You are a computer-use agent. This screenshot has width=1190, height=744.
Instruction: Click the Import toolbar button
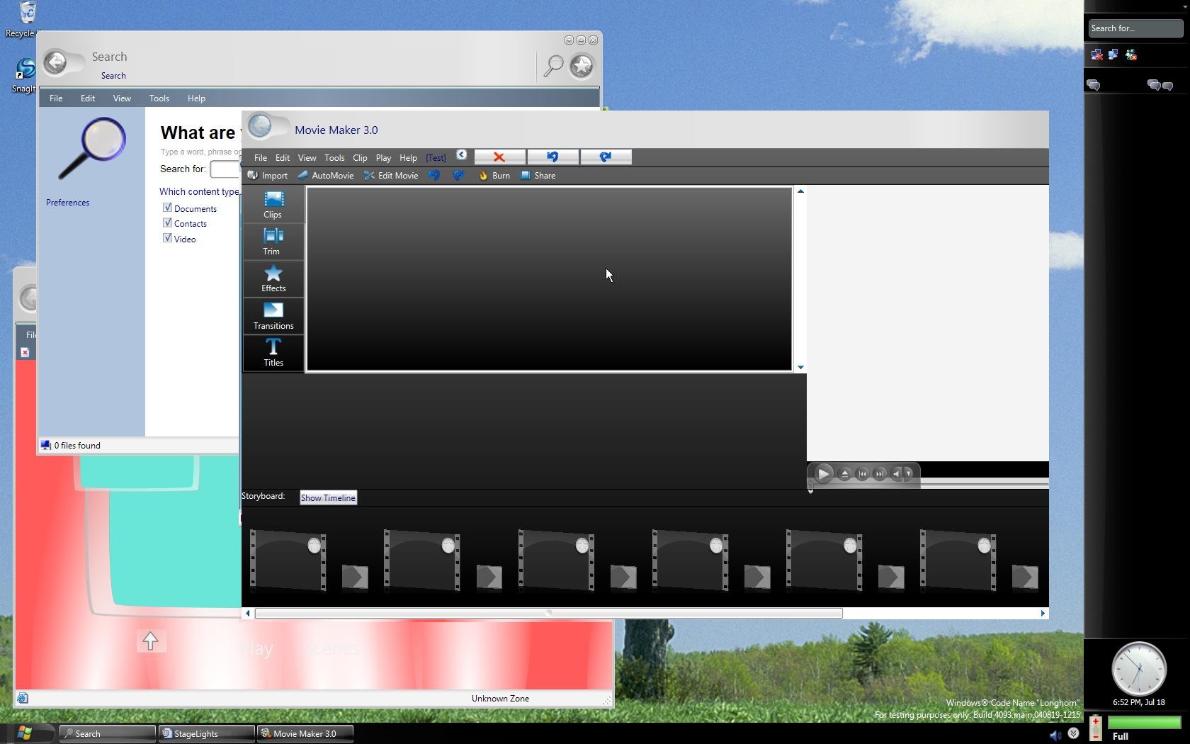268,176
